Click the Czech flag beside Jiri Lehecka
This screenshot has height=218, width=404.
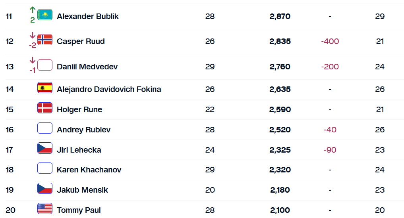[45, 148]
